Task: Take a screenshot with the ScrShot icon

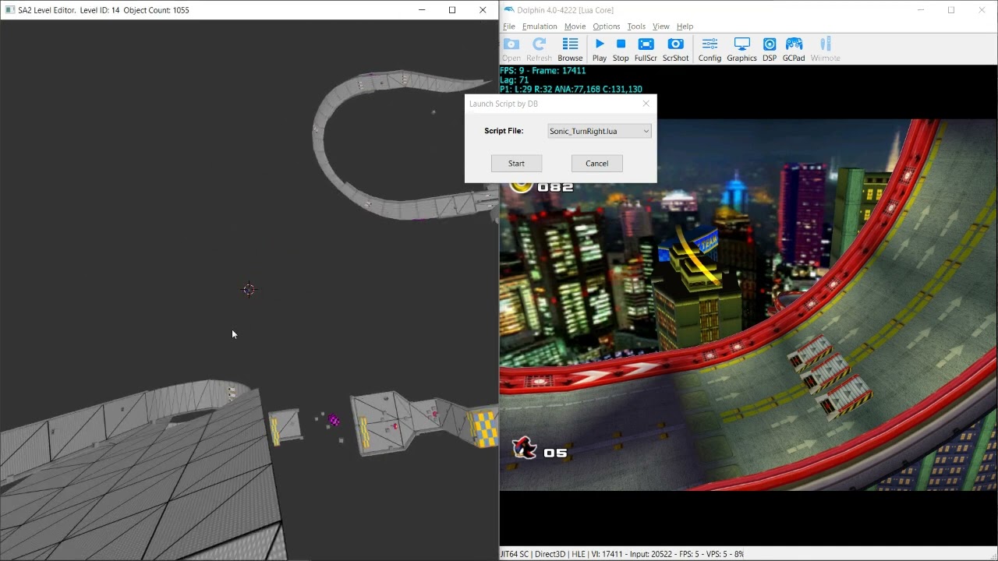Action: pyautogui.click(x=675, y=49)
